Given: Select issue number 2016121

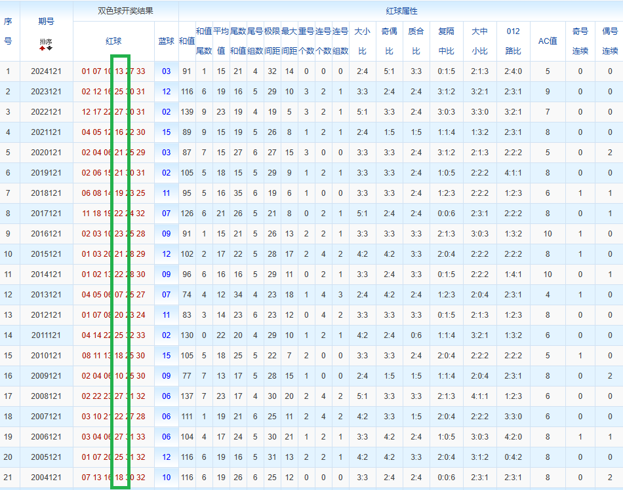Looking at the screenshot, I should click(46, 234).
